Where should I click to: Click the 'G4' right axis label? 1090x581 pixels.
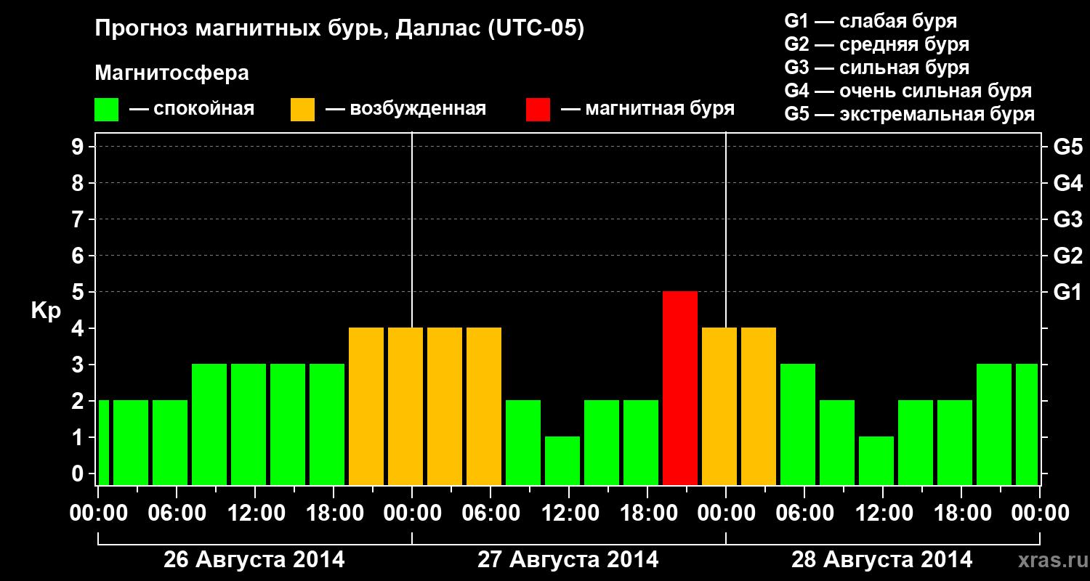[x=1067, y=184]
